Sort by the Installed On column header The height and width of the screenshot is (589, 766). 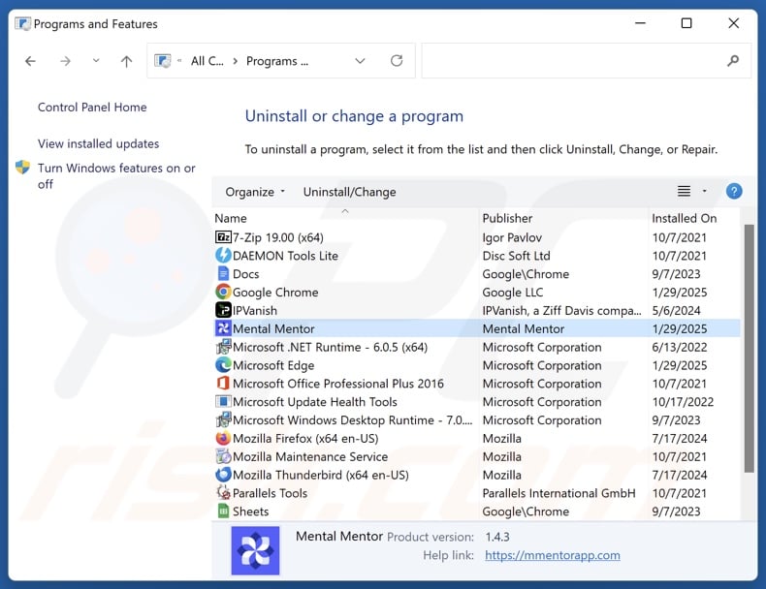[x=684, y=218]
